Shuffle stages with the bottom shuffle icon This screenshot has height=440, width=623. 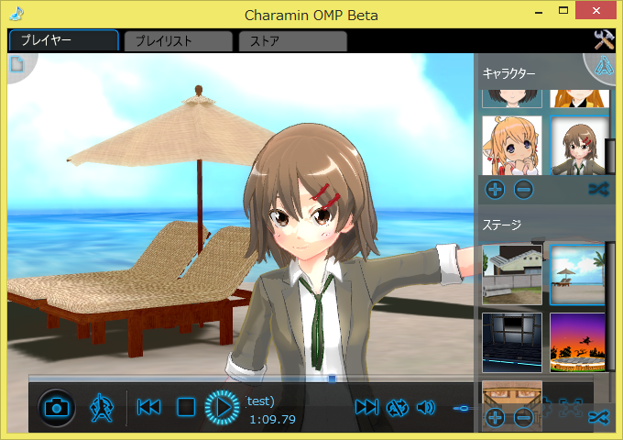point(599,417)
